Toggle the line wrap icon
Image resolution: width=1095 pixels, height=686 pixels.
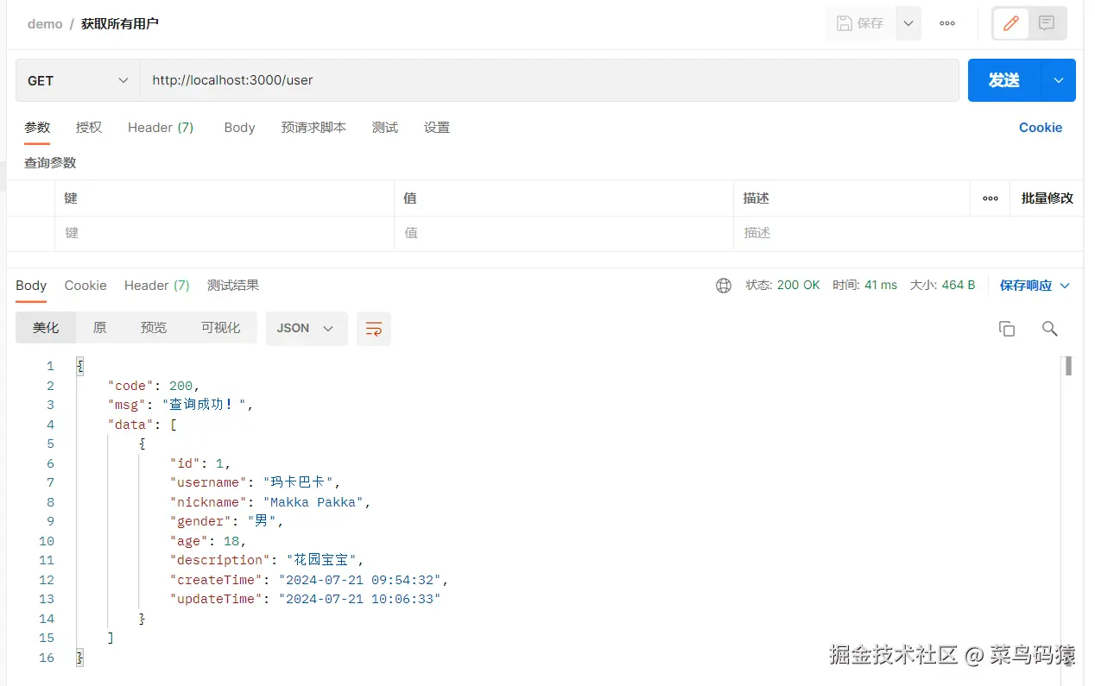(x=374, y=329)
